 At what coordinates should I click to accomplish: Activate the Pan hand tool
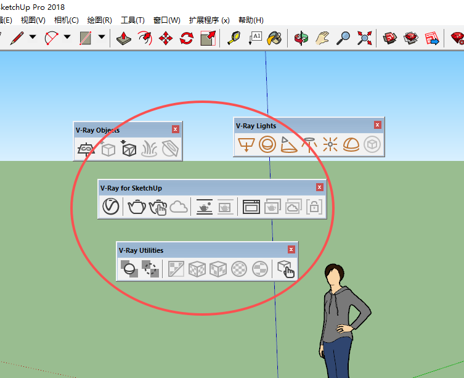coord(322,38)
